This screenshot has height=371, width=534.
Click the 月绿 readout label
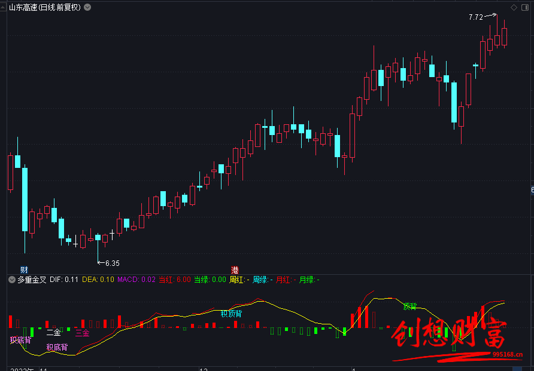(310, 280)
